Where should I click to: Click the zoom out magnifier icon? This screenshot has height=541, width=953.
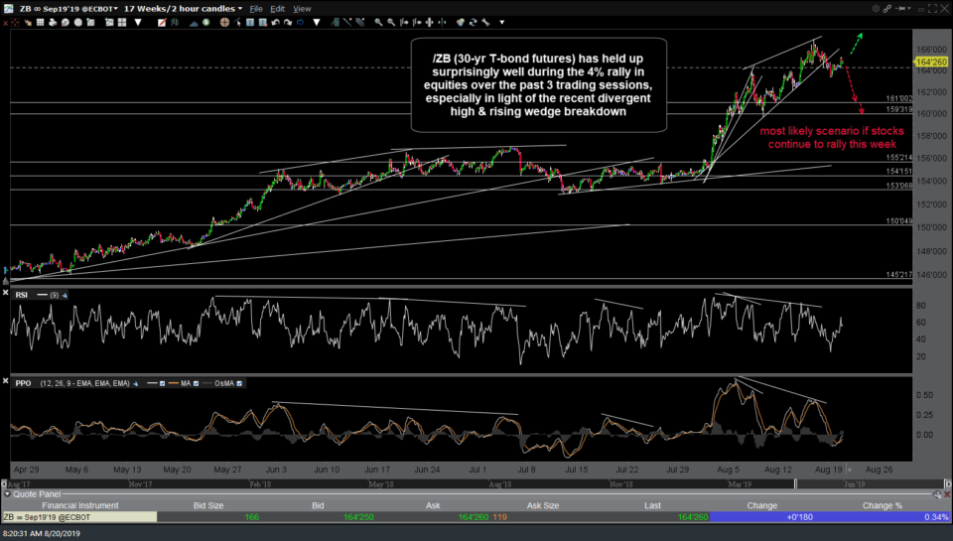[391, 23]
